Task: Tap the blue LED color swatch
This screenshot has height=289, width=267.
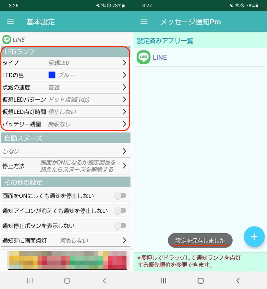Action: pos(52,75)
